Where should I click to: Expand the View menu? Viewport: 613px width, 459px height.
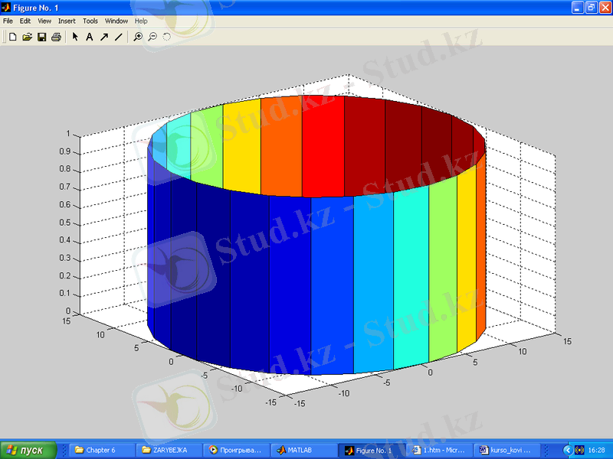[44, 21]
